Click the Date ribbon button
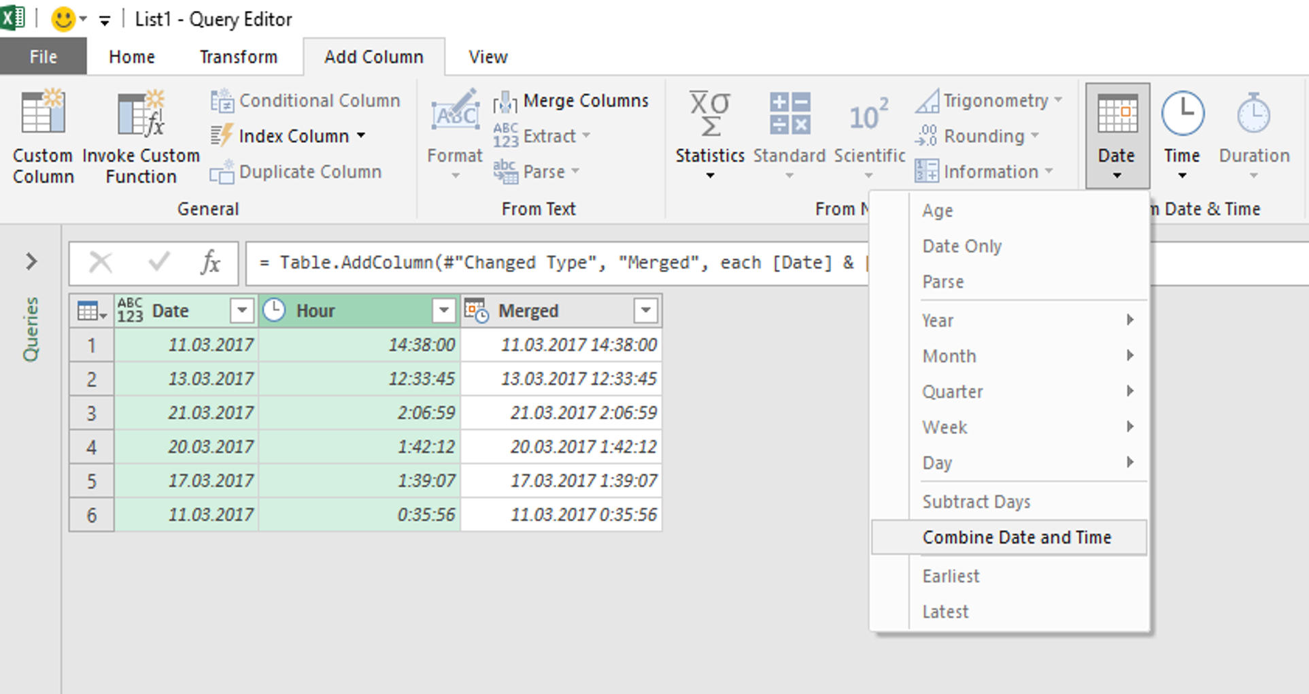The width and height of the screenshot is (1309, 694). pos(1117,135)
